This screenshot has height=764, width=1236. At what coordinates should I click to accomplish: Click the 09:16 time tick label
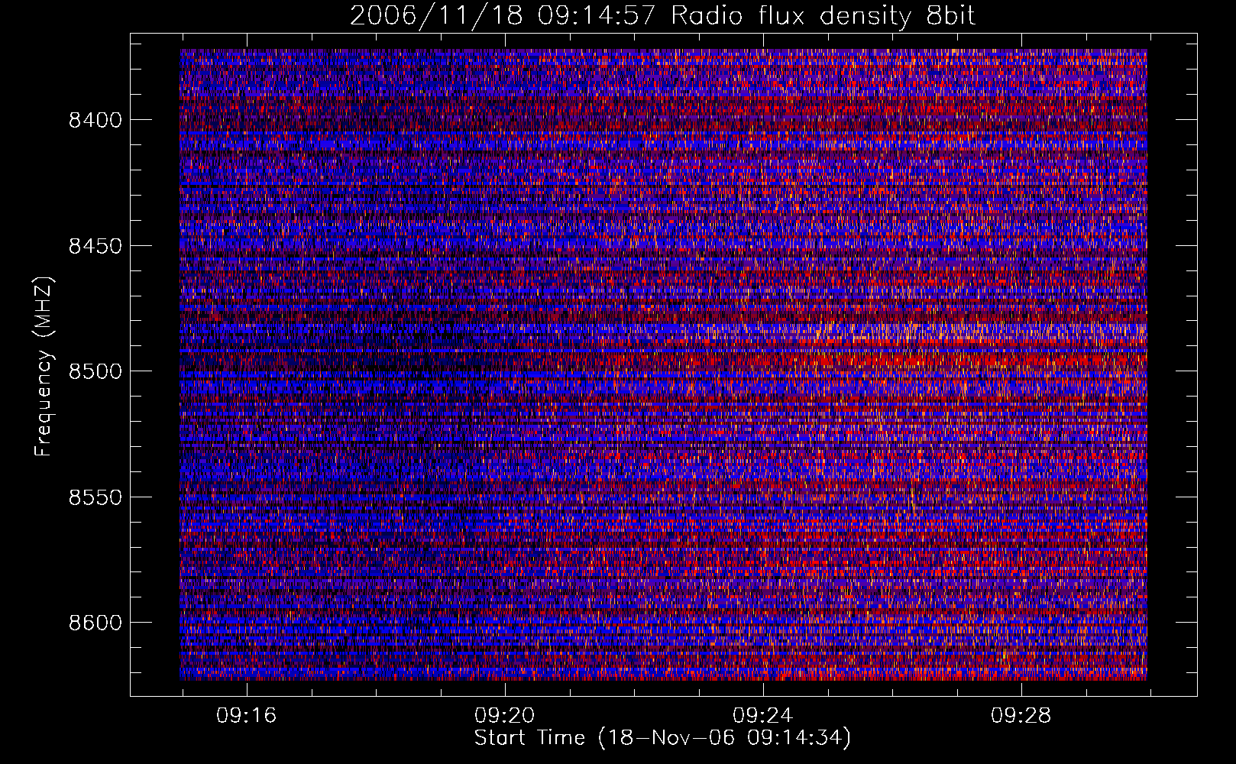[x=246, y=716]
